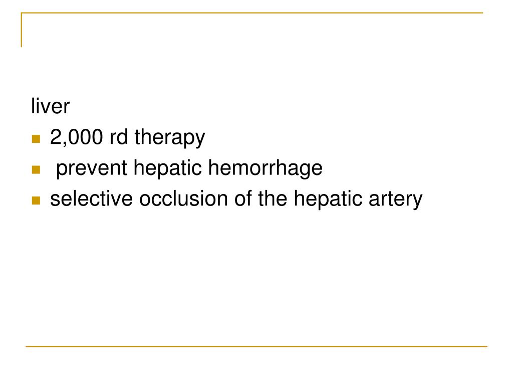Click the gold horizontal line at slide top
Screen dimensions: 513x385
tap(252, 13)
